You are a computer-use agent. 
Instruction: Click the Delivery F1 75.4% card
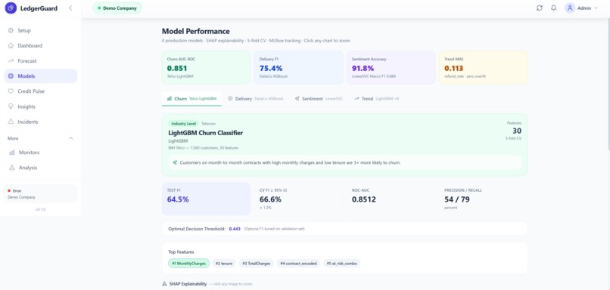click(298, 67)
